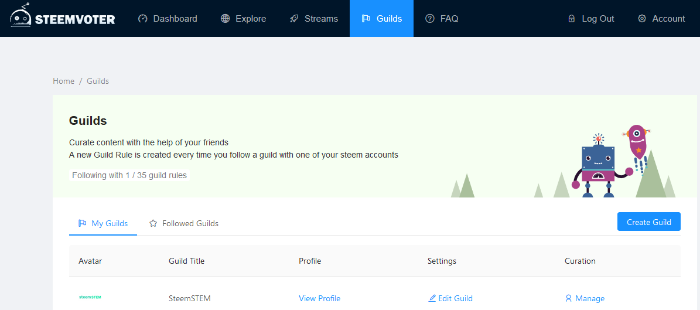Click the Streams rocket icon
Viewport: 700px width, 310px height.
[294, 19]
